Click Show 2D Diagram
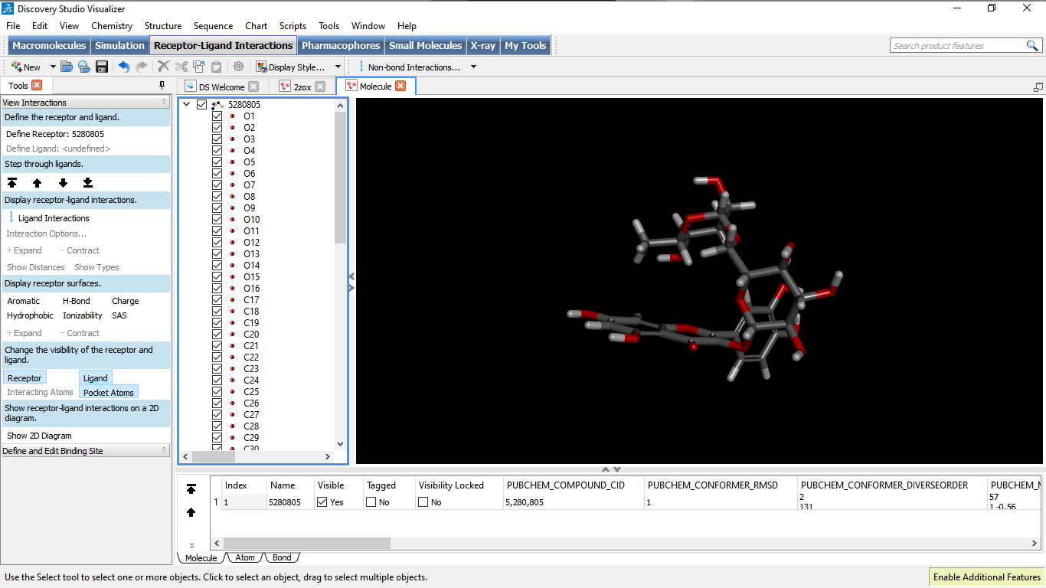The width and height of the screenshot is (1046, 588). [x=39, y=436]
